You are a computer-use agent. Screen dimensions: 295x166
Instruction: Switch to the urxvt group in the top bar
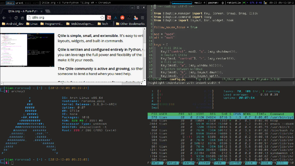pyautogui.click(x=19, y=3)
